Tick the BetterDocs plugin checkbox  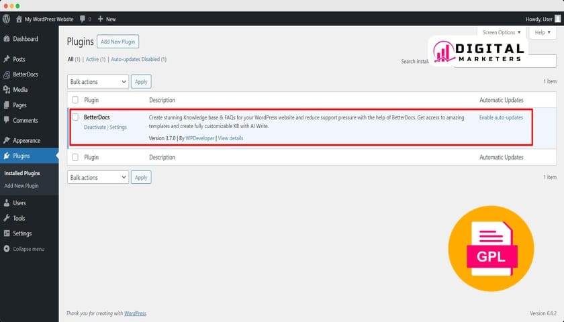(x=75, y=117)
